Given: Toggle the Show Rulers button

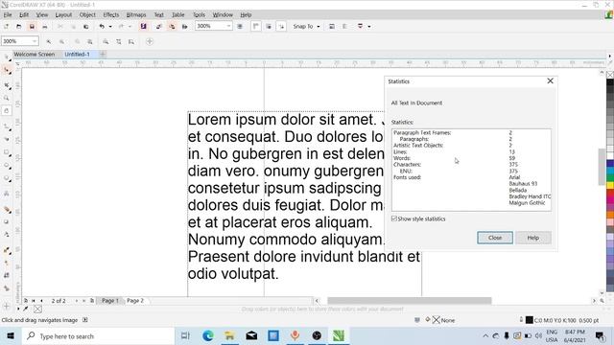Looking at the screenshot, I should tap(256, 26).
